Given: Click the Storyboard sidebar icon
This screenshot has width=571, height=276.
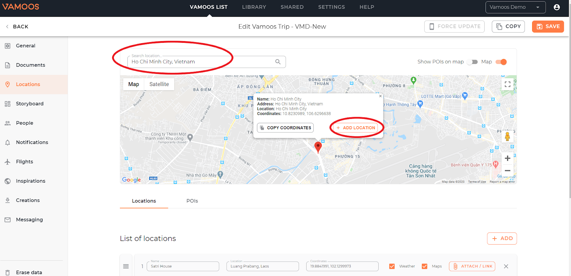Looking at the screenshot, I should pos(7,104).
